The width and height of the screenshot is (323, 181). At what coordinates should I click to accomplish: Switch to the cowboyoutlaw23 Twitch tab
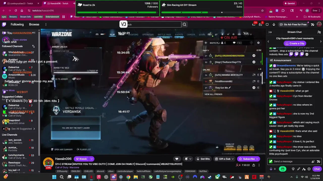pyautogui.click(x=21, y=4)
